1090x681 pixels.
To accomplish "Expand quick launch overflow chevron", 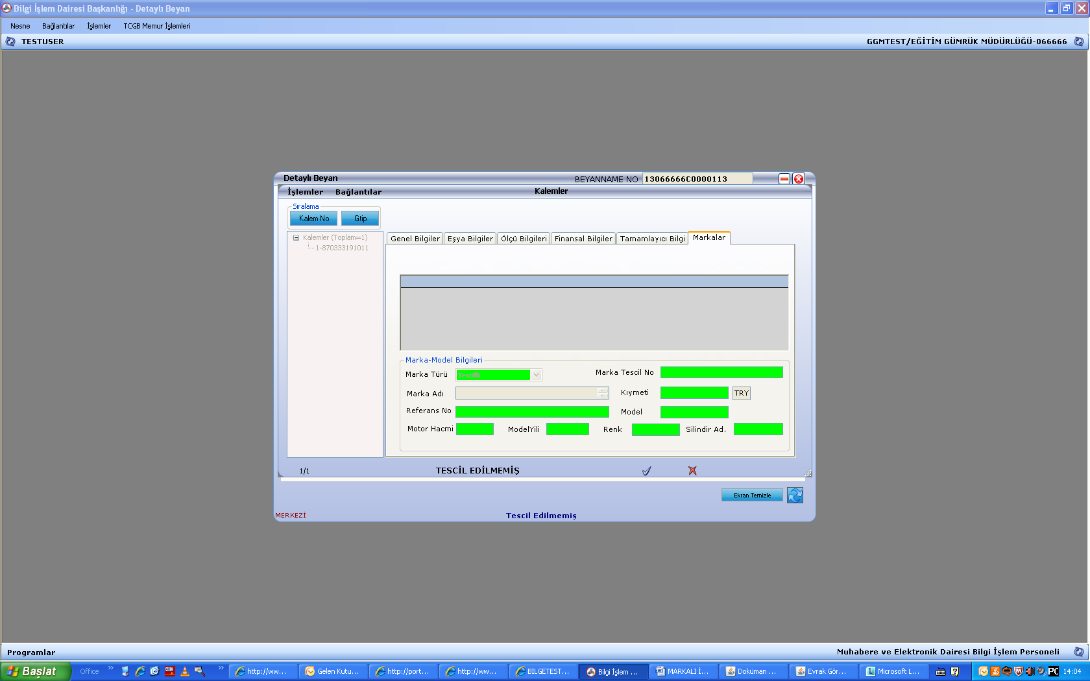I will 221,668.
